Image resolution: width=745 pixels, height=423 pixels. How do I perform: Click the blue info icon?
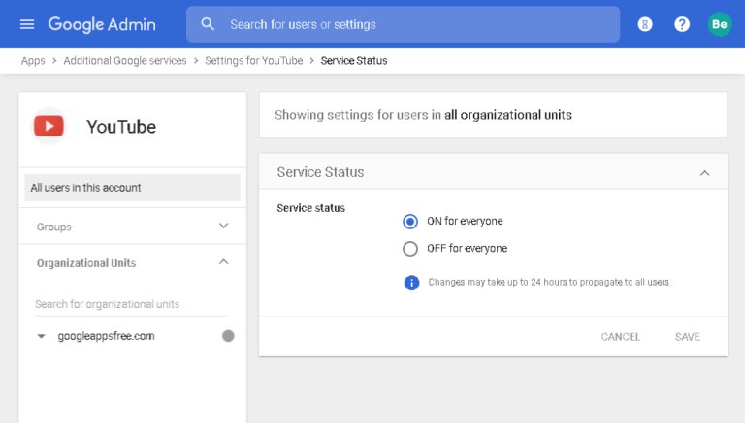(411, 283)
